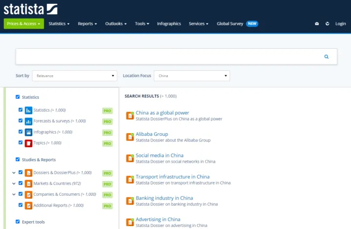Expand the Markets & Countries chevron

tap(14, 184)
